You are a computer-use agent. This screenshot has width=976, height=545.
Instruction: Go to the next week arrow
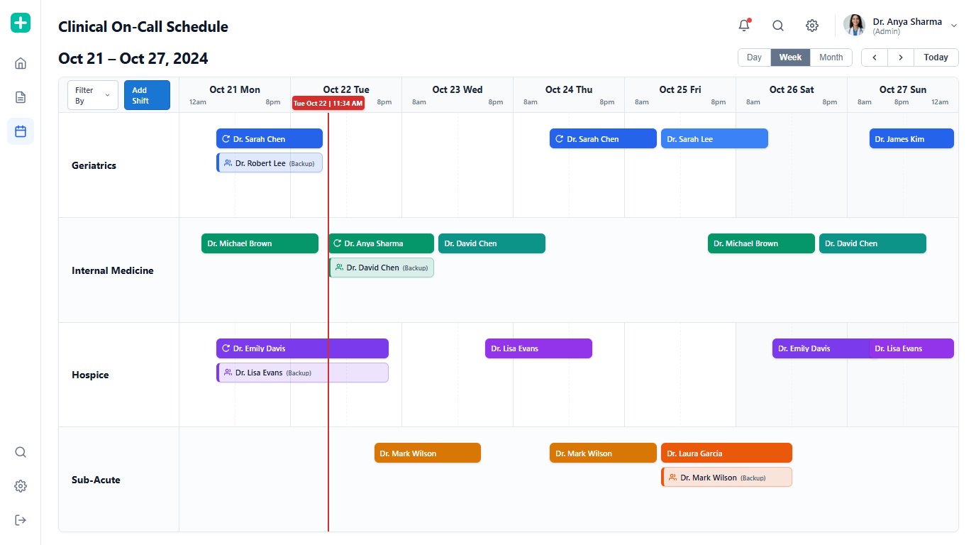(901, 57)
